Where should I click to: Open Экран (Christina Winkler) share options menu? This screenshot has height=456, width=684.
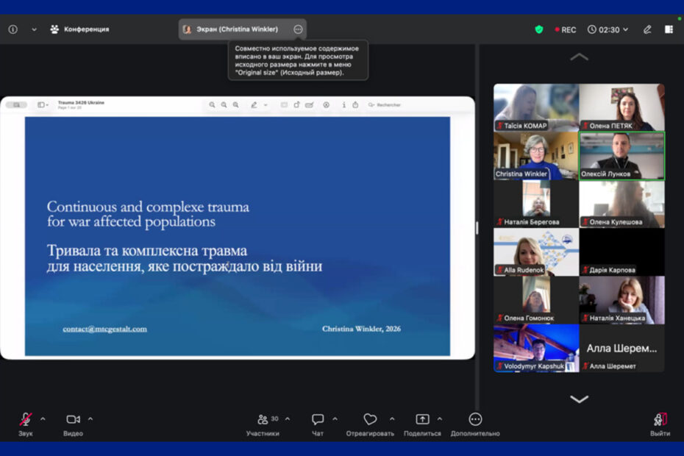click(298, 29)
